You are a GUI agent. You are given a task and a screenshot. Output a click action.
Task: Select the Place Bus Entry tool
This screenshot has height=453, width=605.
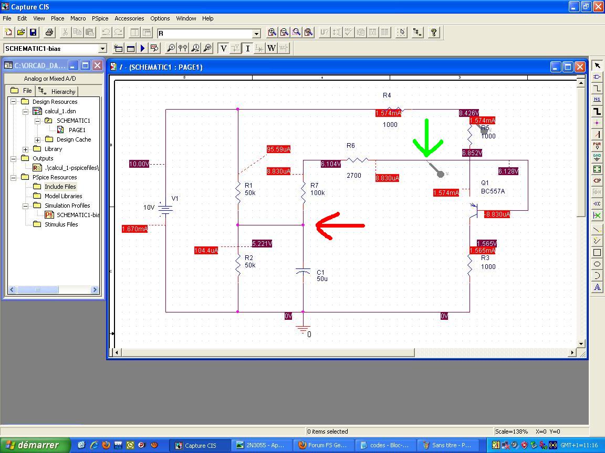(597, 134)
